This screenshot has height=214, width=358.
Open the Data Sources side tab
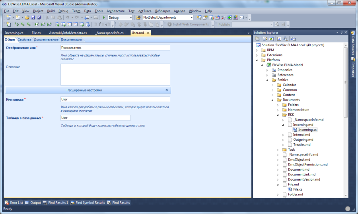(x=353, y=43)
